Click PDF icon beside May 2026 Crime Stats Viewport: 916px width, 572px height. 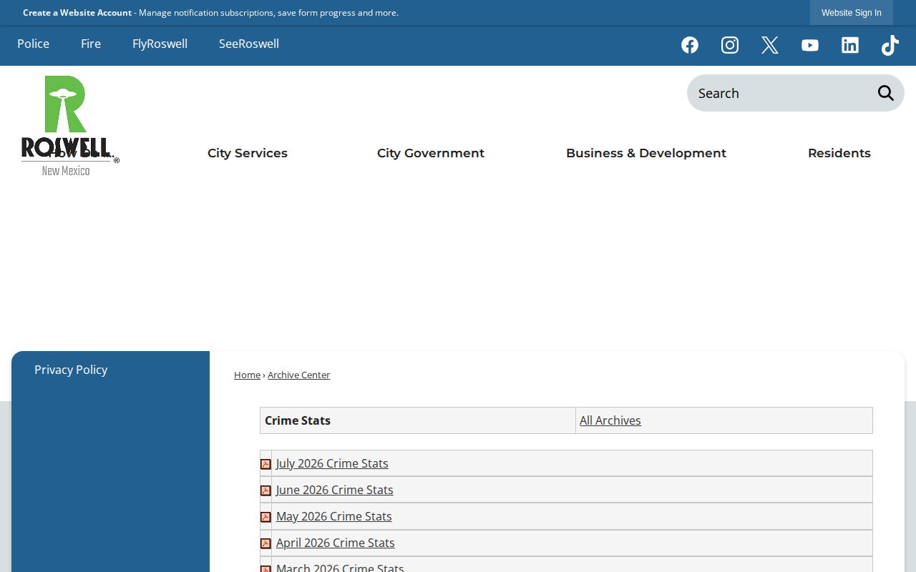coord(265,517)
